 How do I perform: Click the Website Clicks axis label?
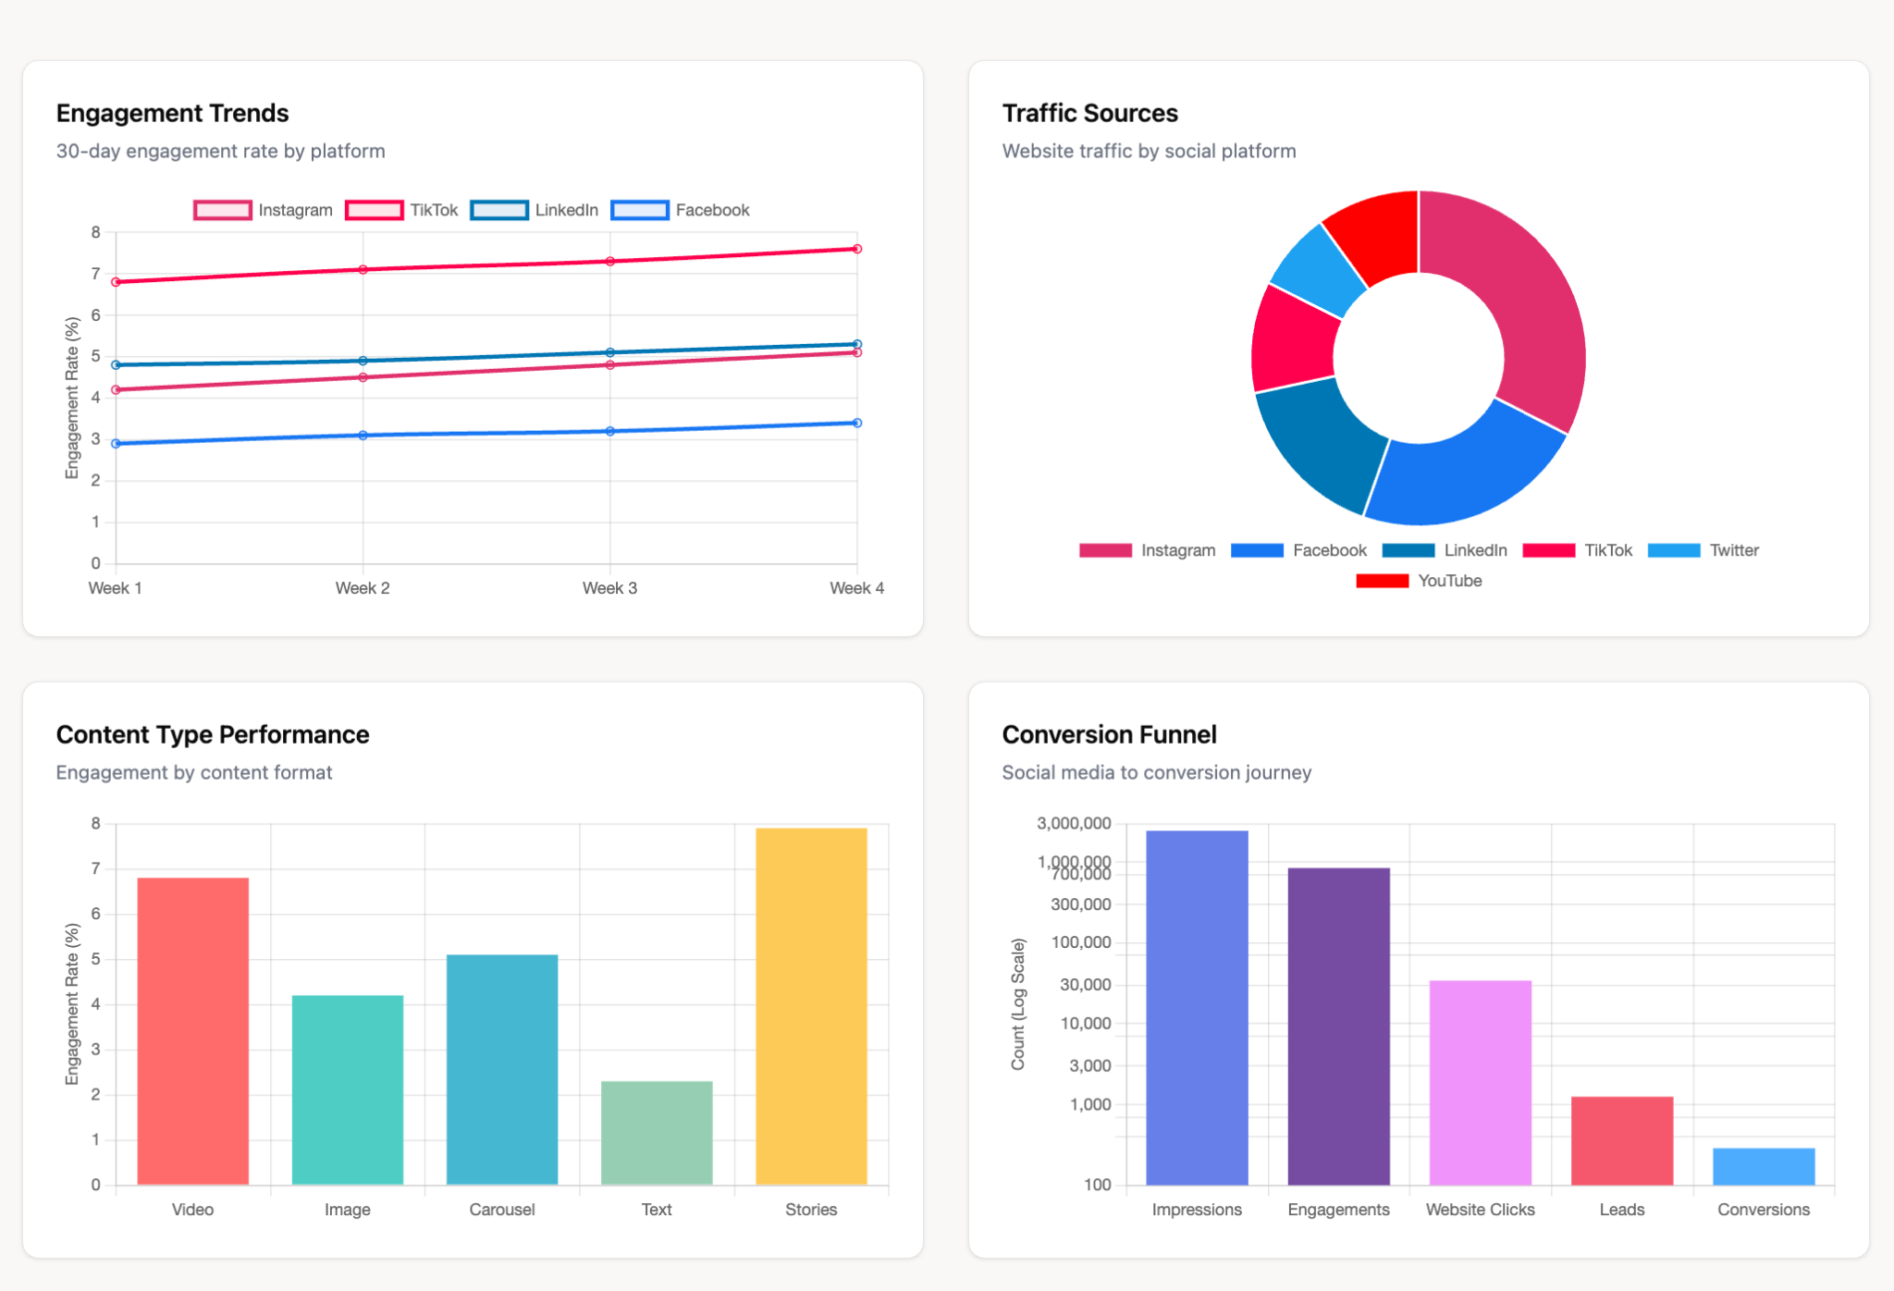pyautogui.click(x=1480, y=1210)
